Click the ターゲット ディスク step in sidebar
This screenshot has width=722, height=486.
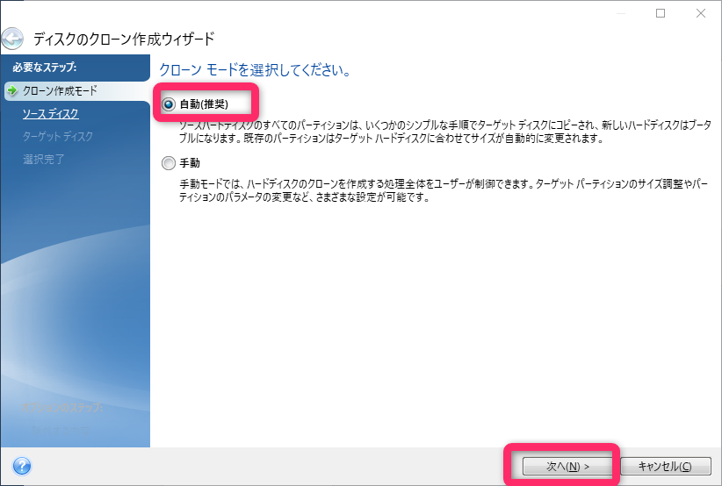coord(58,136)
